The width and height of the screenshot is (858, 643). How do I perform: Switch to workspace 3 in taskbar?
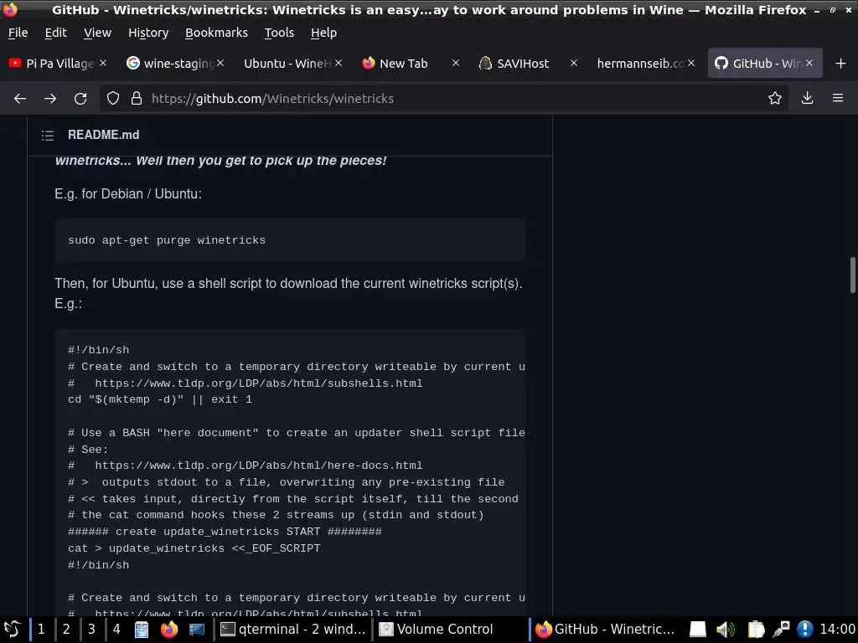pyautogui.click(x=91, y=630)
